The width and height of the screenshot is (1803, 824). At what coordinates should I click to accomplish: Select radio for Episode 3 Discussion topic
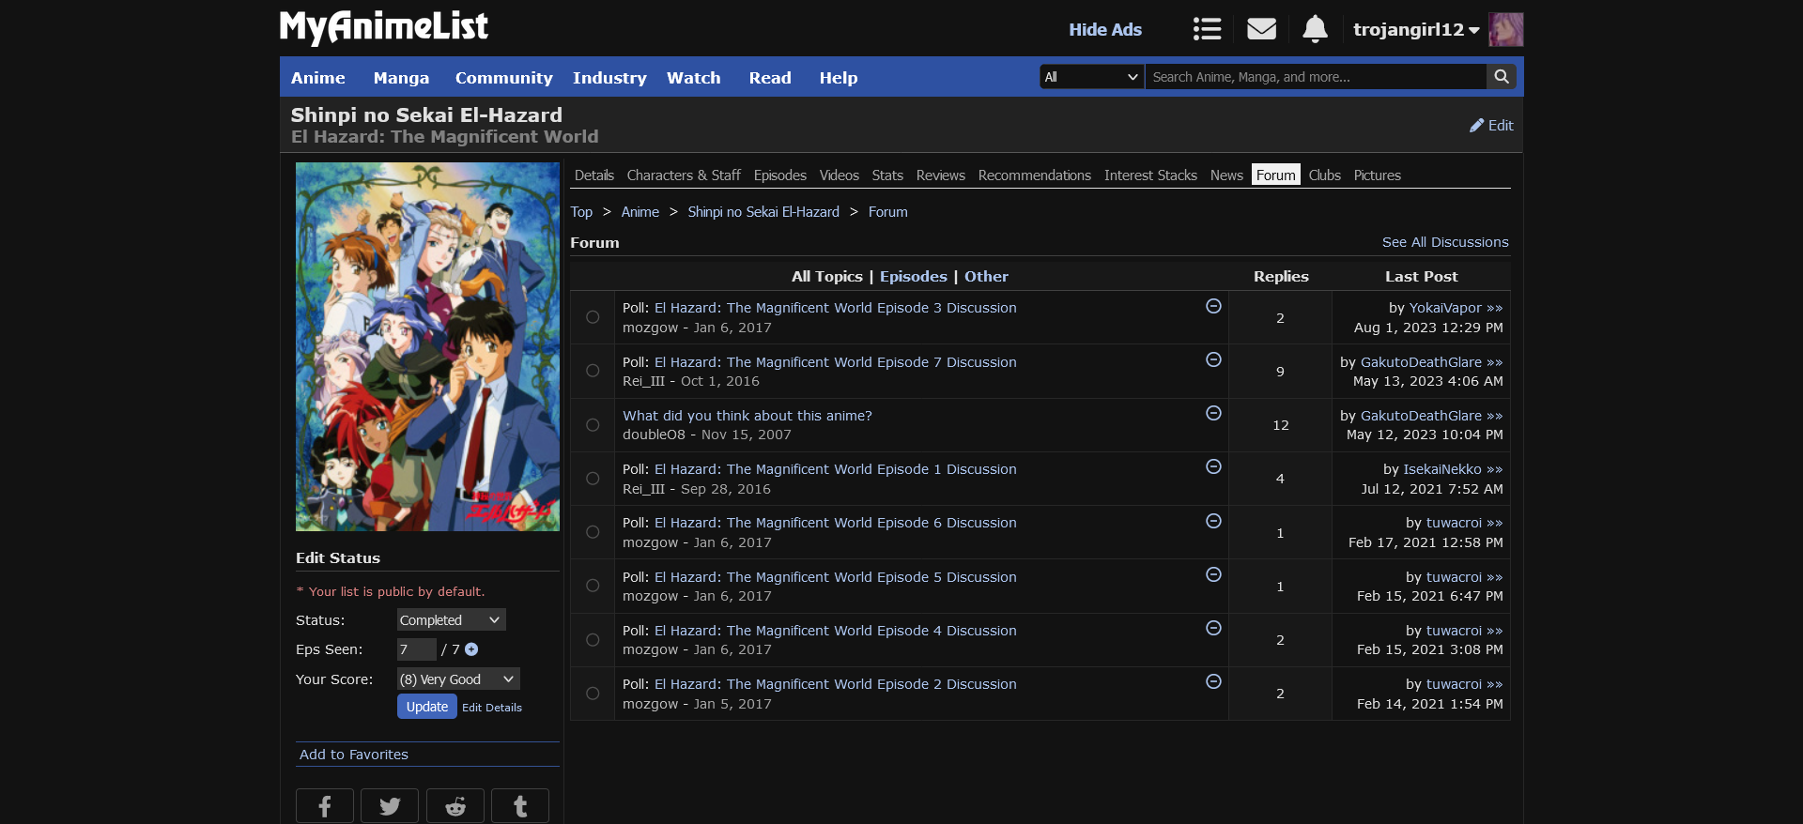593,317
